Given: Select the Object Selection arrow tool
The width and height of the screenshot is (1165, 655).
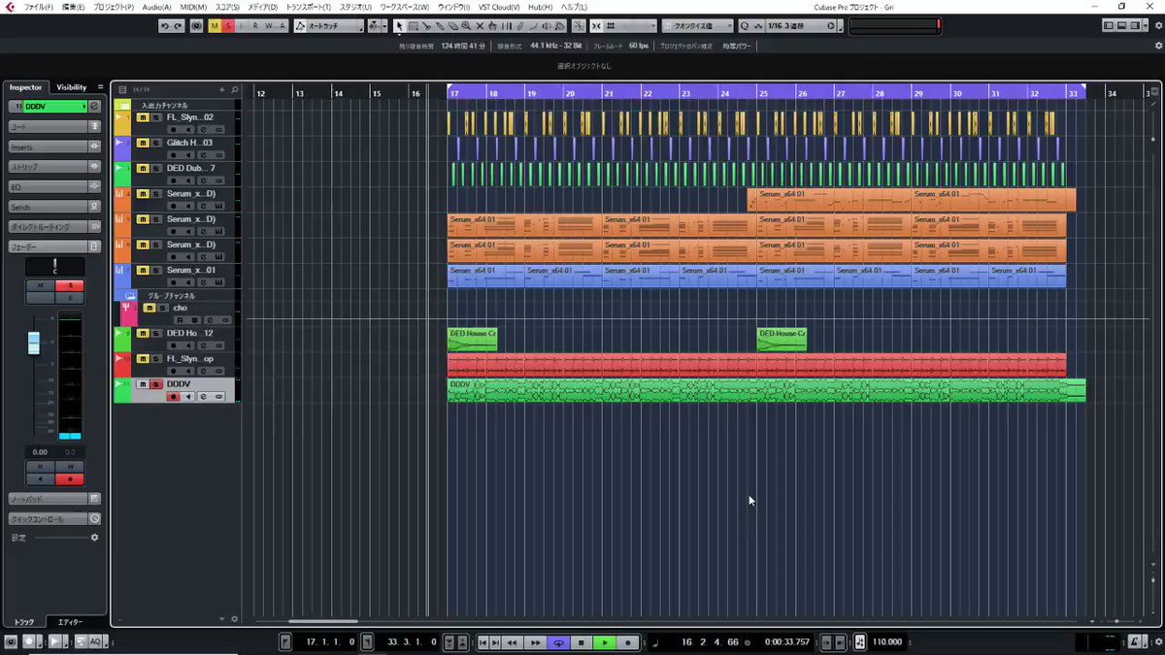Looking at the screenshot, I should coord(399,25).
